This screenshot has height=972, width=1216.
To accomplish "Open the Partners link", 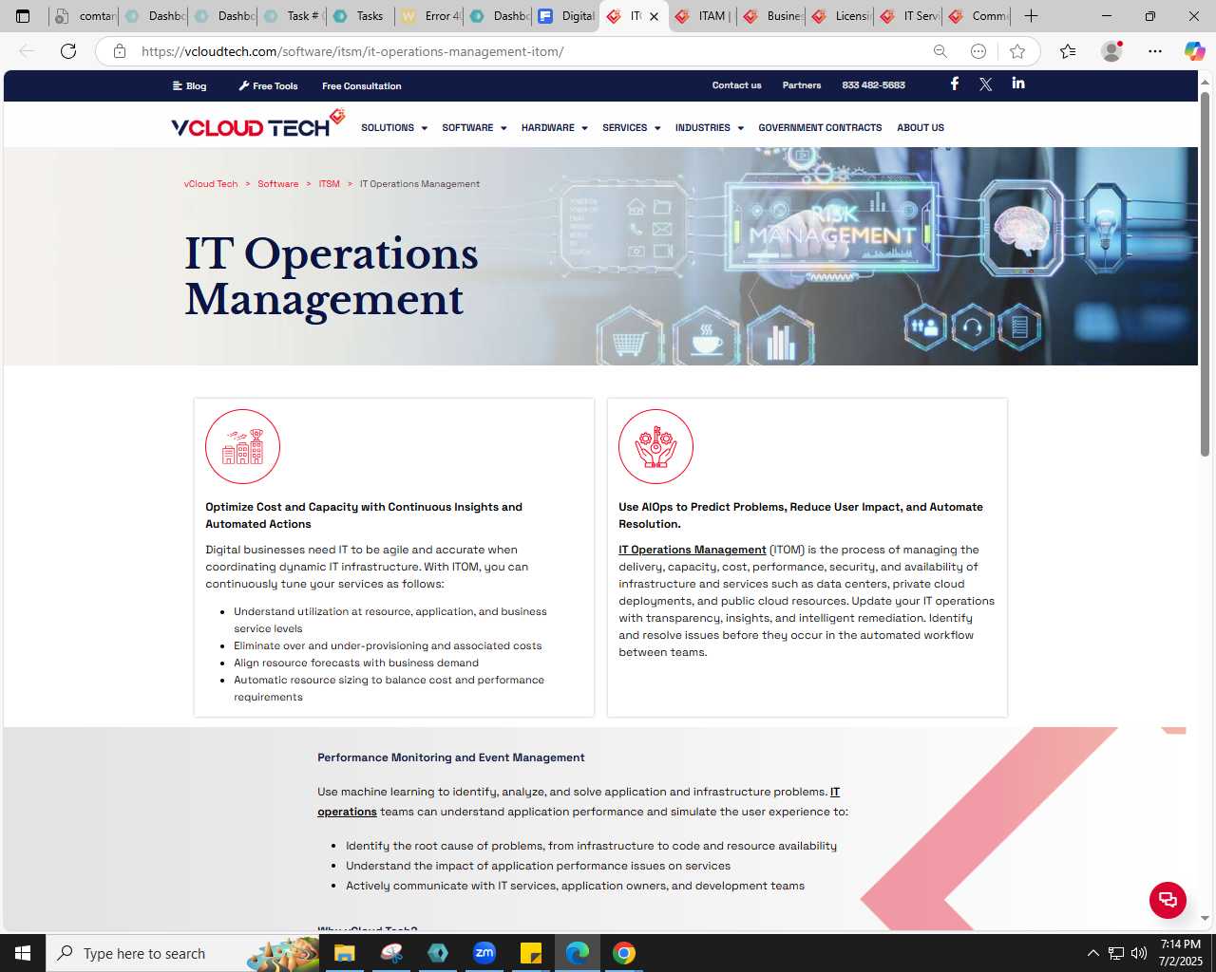I will pyautogui.click(x=802, y=85).
